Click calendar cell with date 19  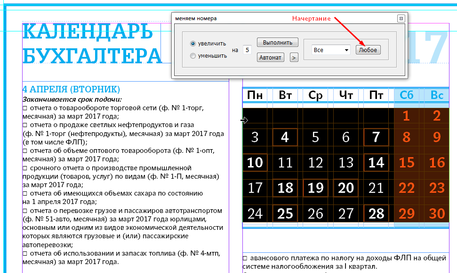315,188
